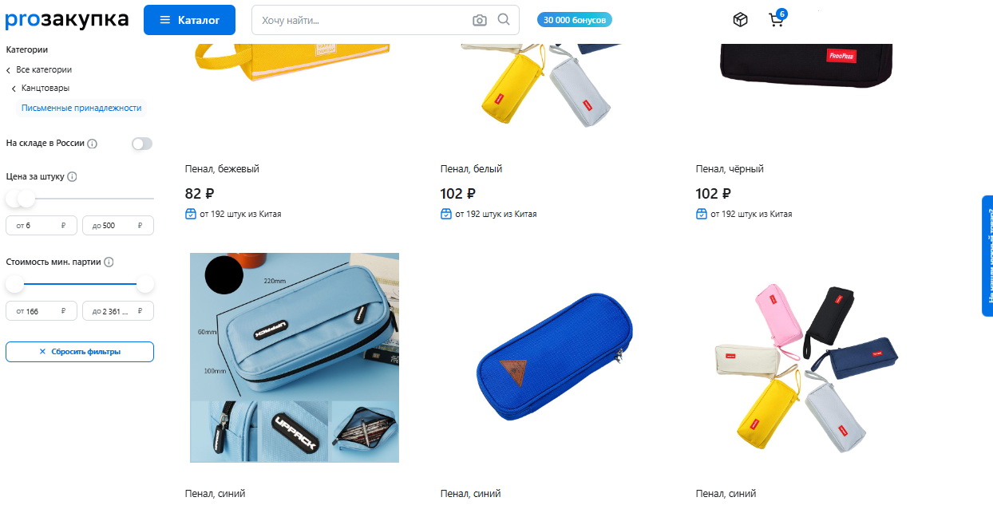
Task: Click Сбросить фильтры button
Action: coord(80,351)
